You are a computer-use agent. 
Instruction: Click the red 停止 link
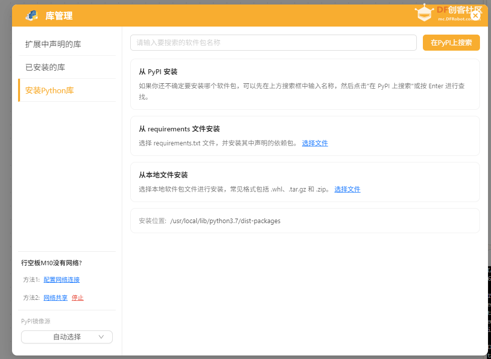[x=78, y=298]
